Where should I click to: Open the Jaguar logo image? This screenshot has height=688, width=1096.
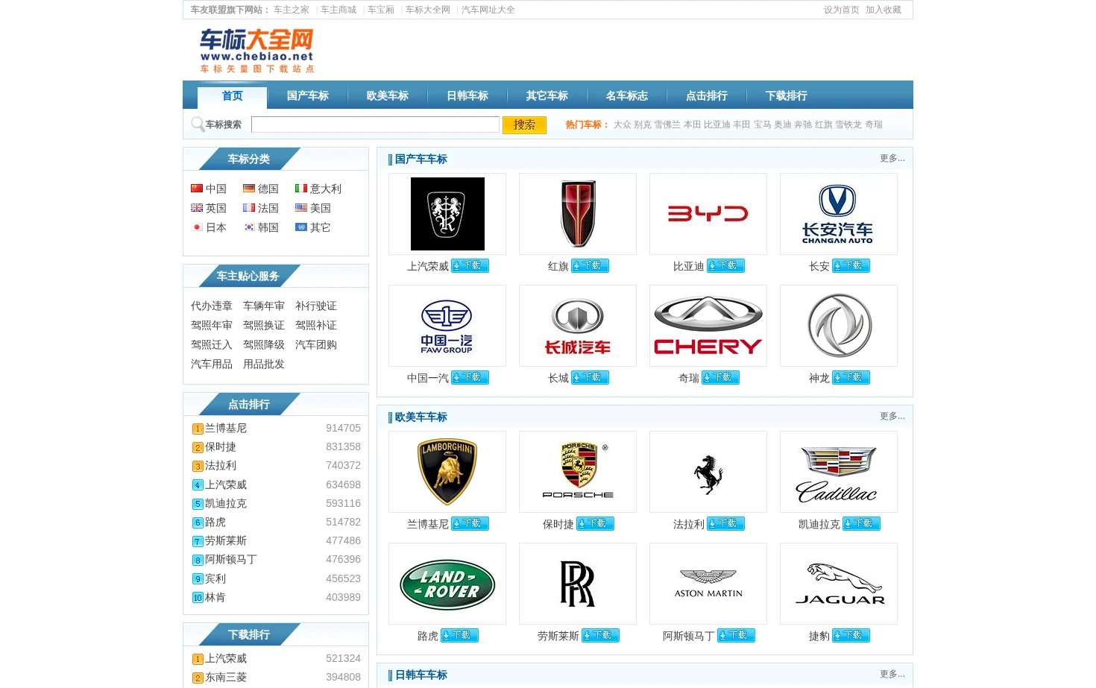point(839,584)
